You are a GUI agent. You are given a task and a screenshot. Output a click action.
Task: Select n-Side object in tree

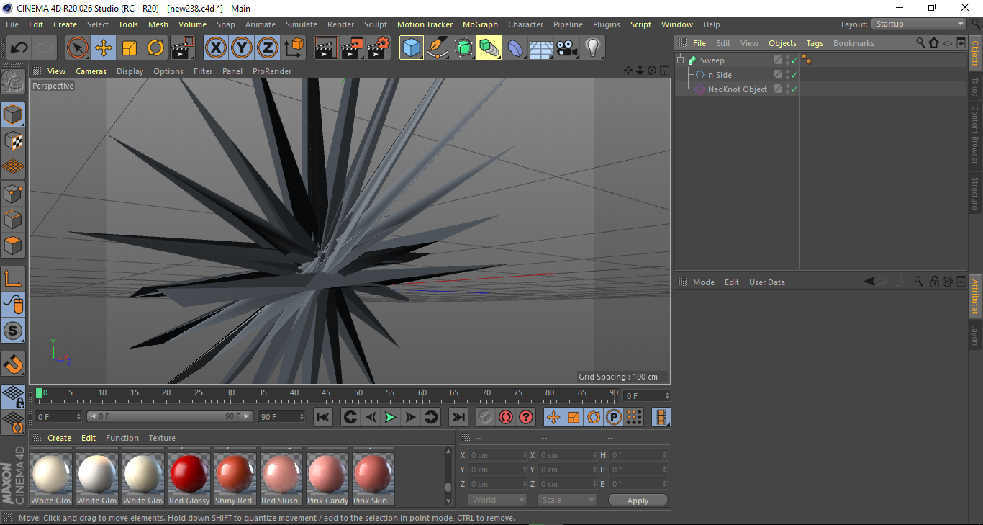point(720,75)
